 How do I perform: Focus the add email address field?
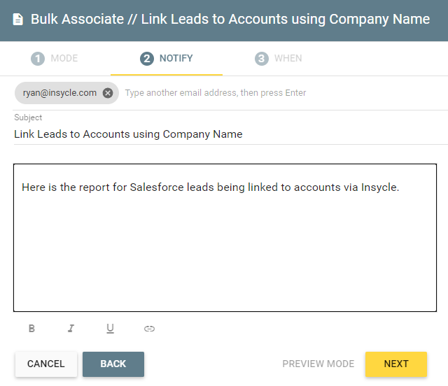pyautogui.click(x=284, y=93)
